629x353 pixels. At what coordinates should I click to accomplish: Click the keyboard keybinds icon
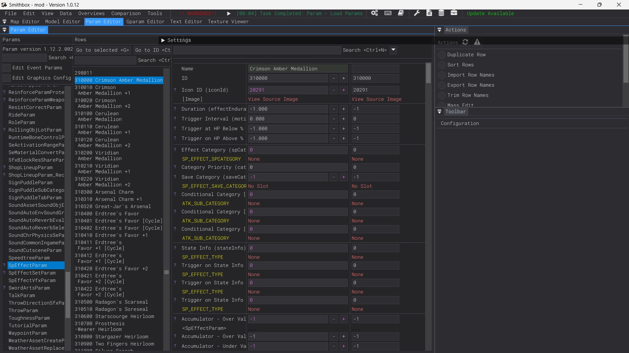[x=388, y=13]
